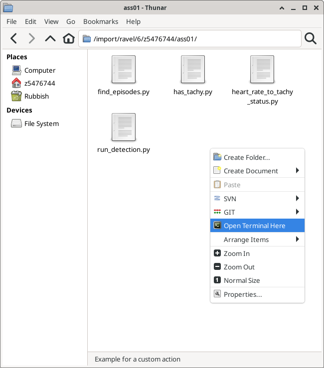Select the has_tachy.py file icon
The width and height of the screenshot is (324, 368).
[193, 70]
